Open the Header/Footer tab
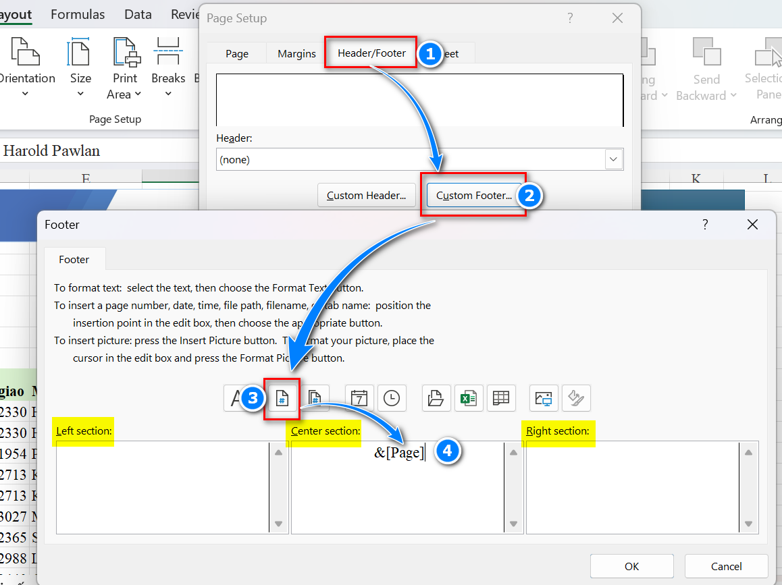Screen dimensions: 782x585 point(371,53)
